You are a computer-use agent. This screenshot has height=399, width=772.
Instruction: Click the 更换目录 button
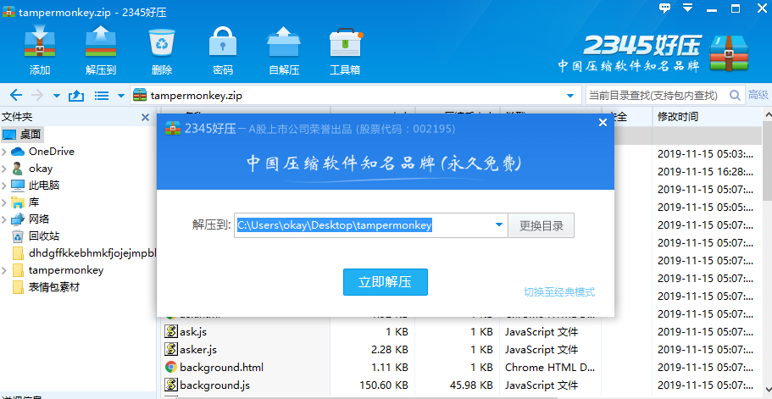[542, 226]
